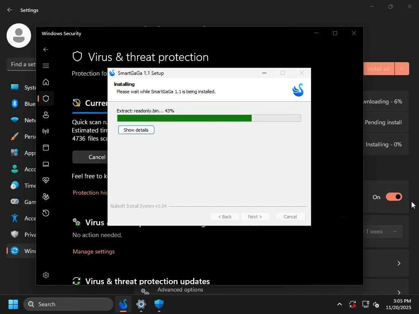Expand the chevron row below the 1 week dropdown
This screenshot has height=314, width=419.
tap(399, 263)
